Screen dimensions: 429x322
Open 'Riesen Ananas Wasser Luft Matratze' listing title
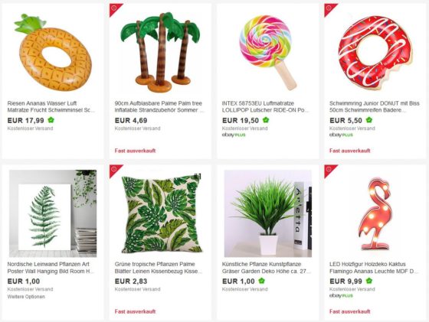[51, 107]
